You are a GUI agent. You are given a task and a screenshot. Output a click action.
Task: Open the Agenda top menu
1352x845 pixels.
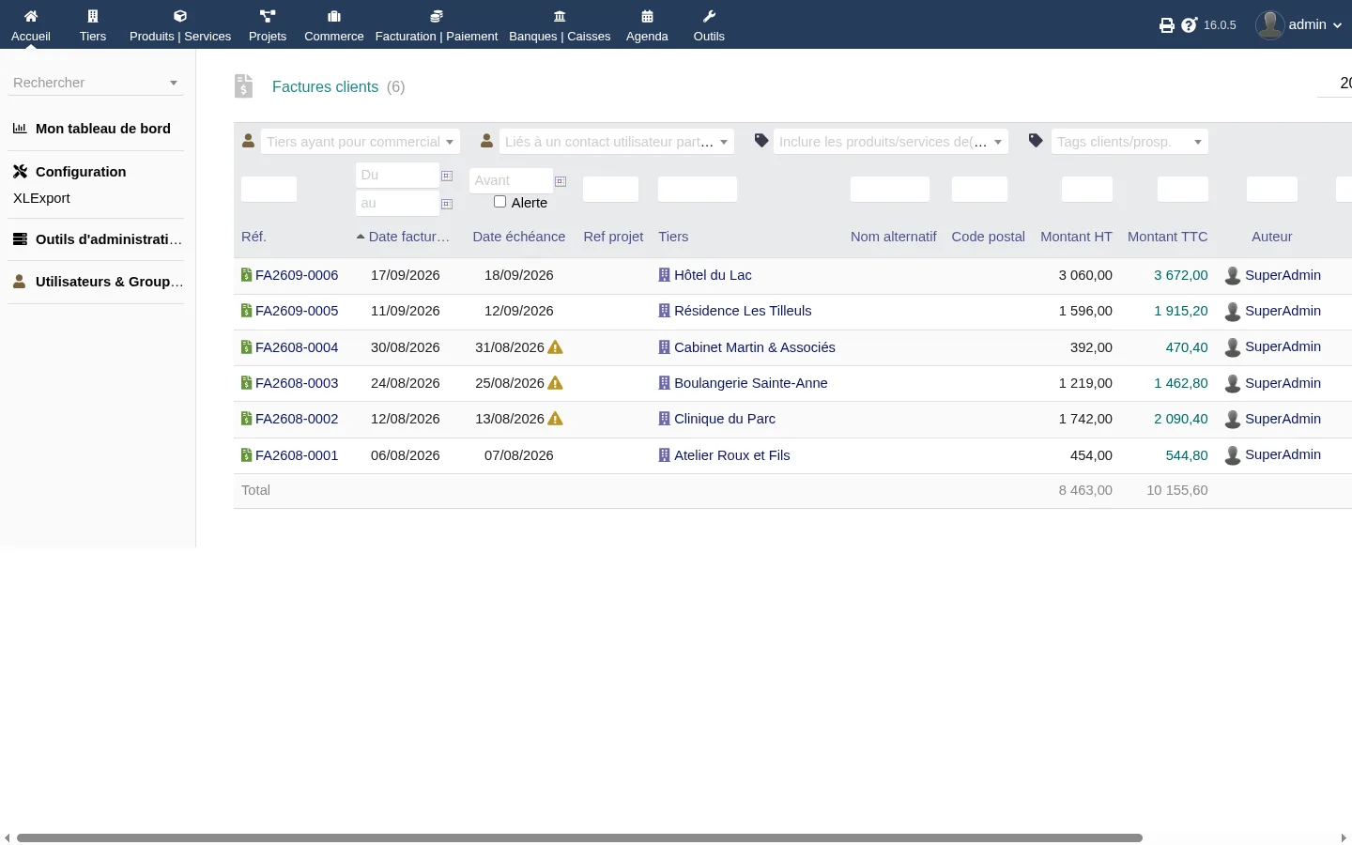tap(647, 25)
